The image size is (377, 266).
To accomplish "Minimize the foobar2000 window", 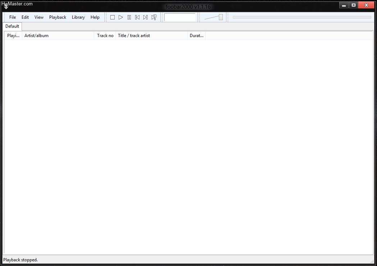I will (344, 5).
